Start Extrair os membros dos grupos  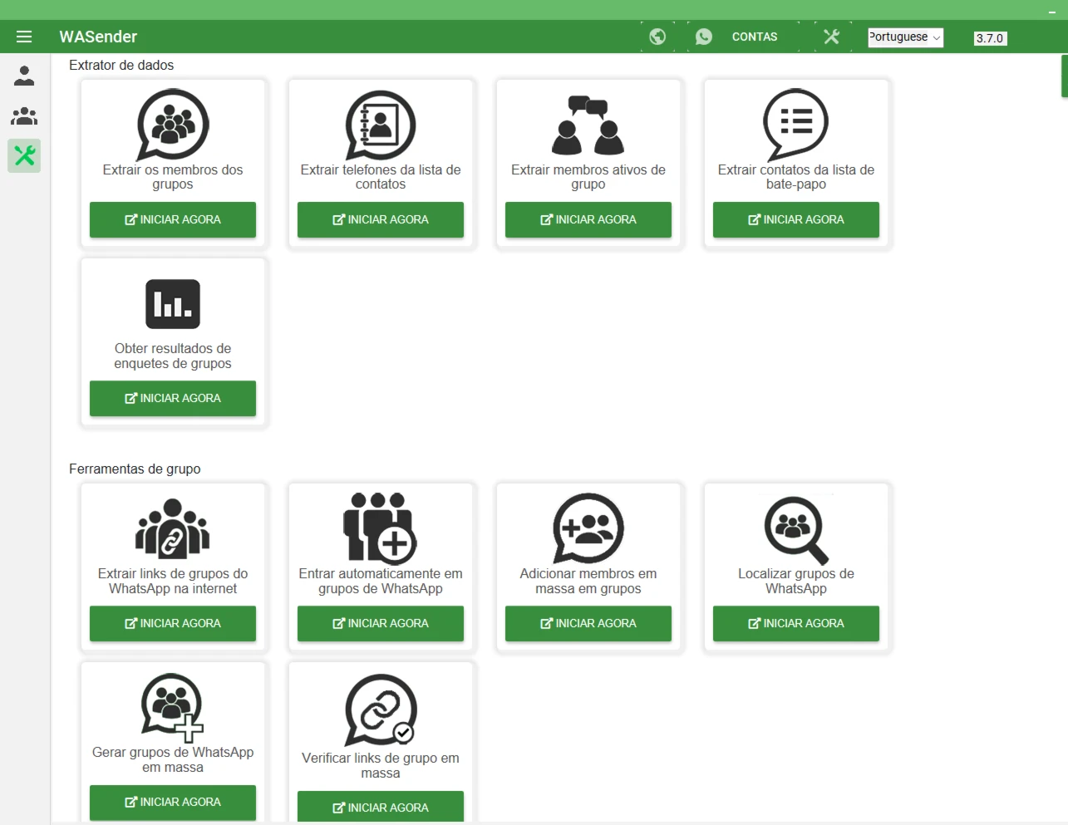tap(173, 219)
